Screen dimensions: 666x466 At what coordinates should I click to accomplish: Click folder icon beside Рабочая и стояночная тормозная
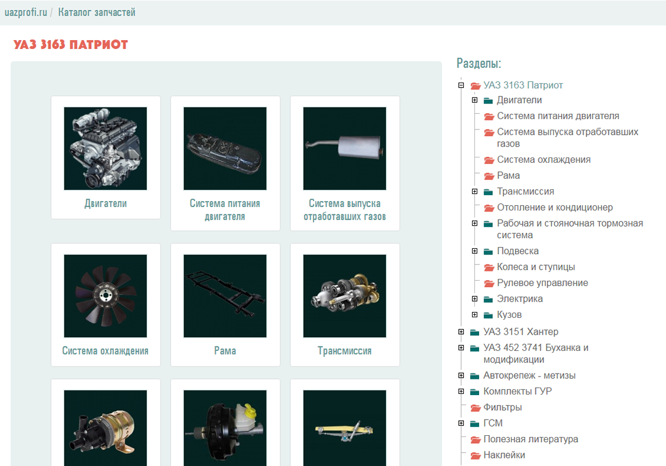(x=488, y=224)
